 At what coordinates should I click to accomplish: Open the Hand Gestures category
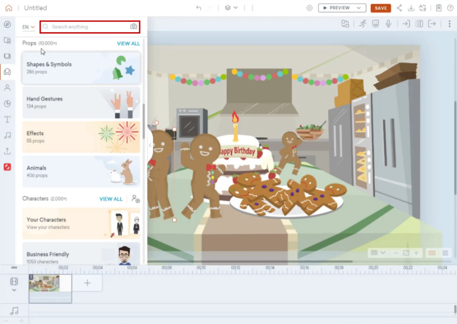pos(81,102)
